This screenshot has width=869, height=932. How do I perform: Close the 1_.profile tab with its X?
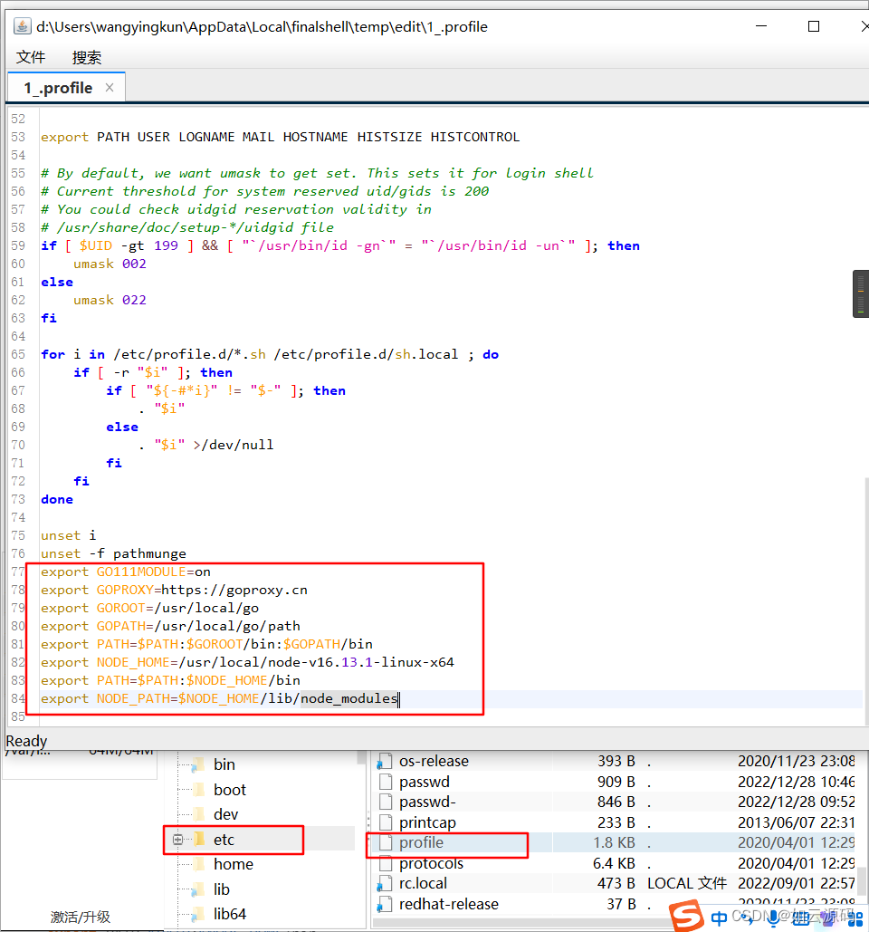[x=109, y=87]
